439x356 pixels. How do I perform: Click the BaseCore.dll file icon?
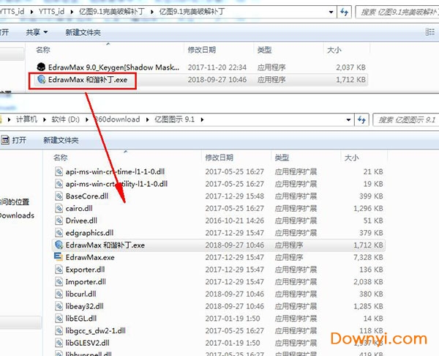[59, 196]
